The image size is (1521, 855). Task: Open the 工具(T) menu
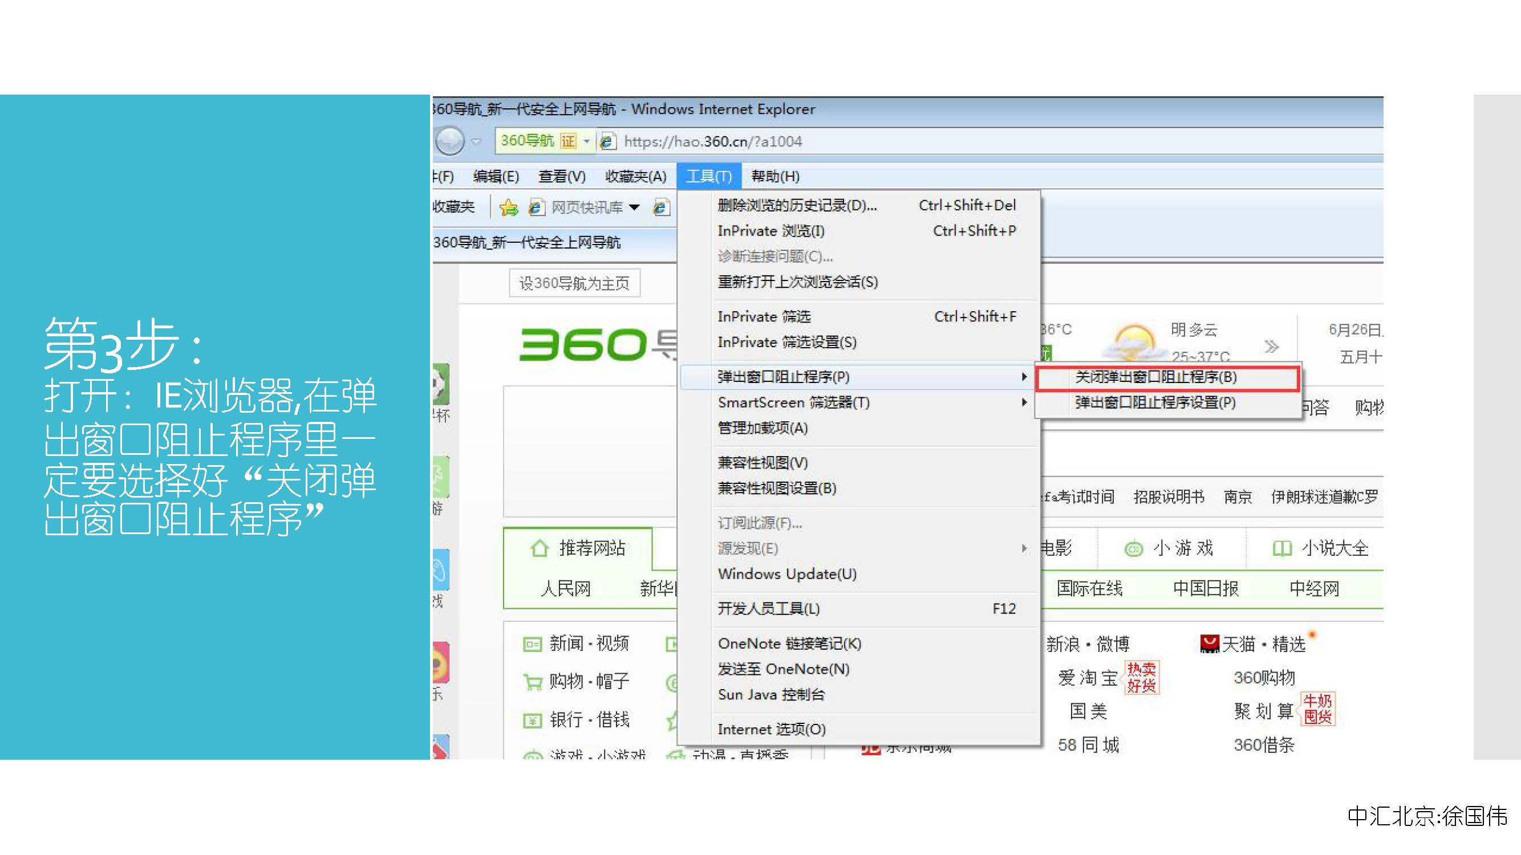coord(708,176)
